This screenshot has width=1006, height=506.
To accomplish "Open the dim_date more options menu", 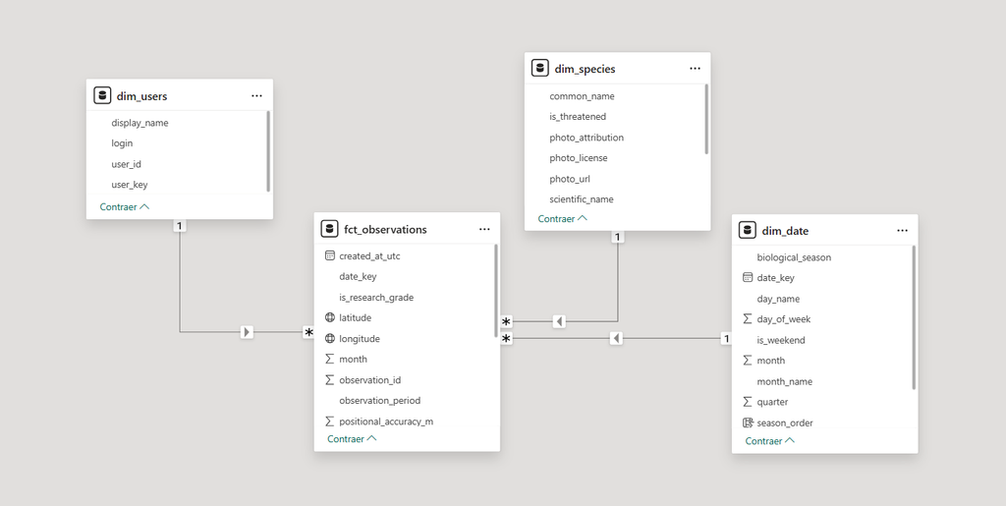I will [x=903, y=230].
